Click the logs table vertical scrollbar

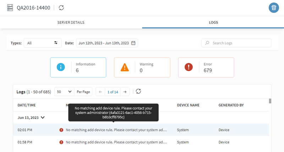click(270, 101)
